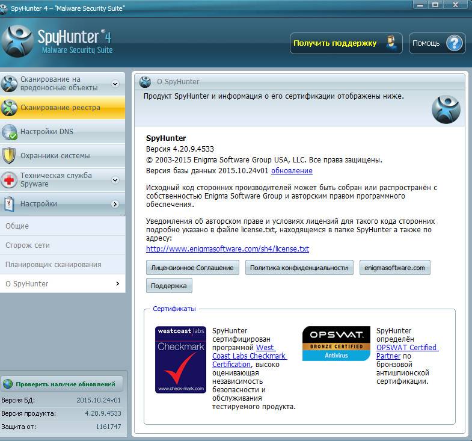Select Планировщик сканирования subitem
Viewport: 472px width, 441px height.
(x=63, y=265)
